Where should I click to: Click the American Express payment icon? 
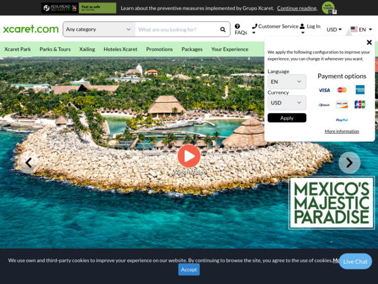tap(360, 90)
